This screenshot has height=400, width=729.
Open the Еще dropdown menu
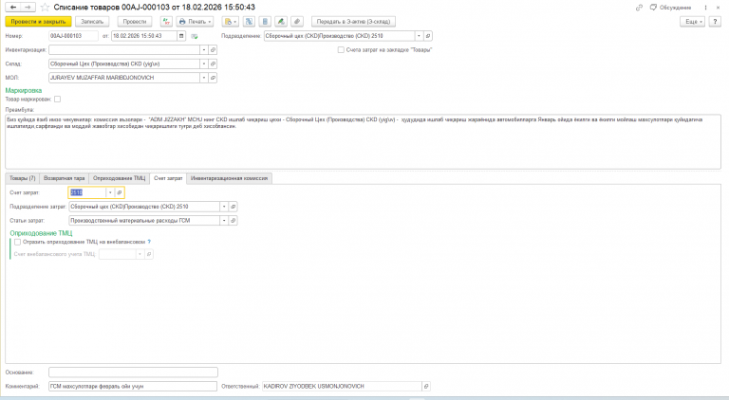693,22
